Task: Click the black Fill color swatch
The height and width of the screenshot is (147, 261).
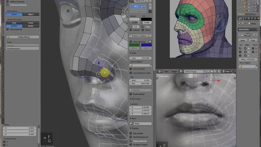Action: click(x=146, y=19)
